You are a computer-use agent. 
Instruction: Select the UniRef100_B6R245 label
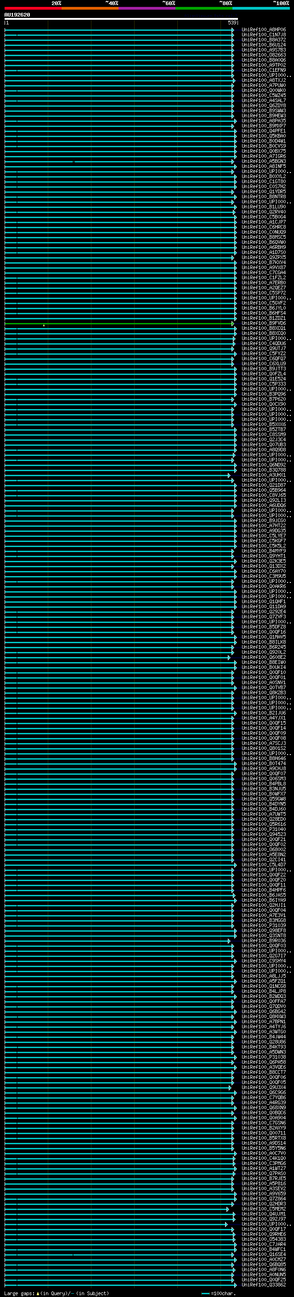pyautogui.click(x=264, y=647)
